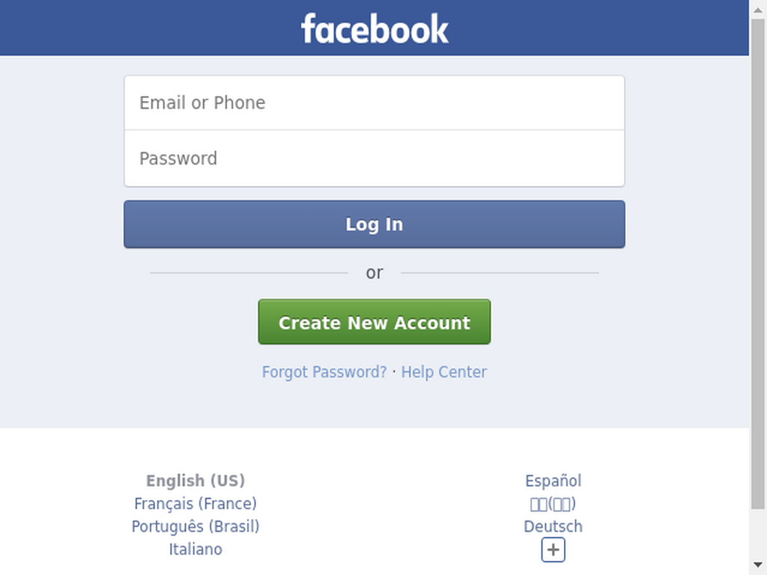The height and width of the screenshot is (575, 767).
Task: Switch language to Español
Action: point(554,481)
